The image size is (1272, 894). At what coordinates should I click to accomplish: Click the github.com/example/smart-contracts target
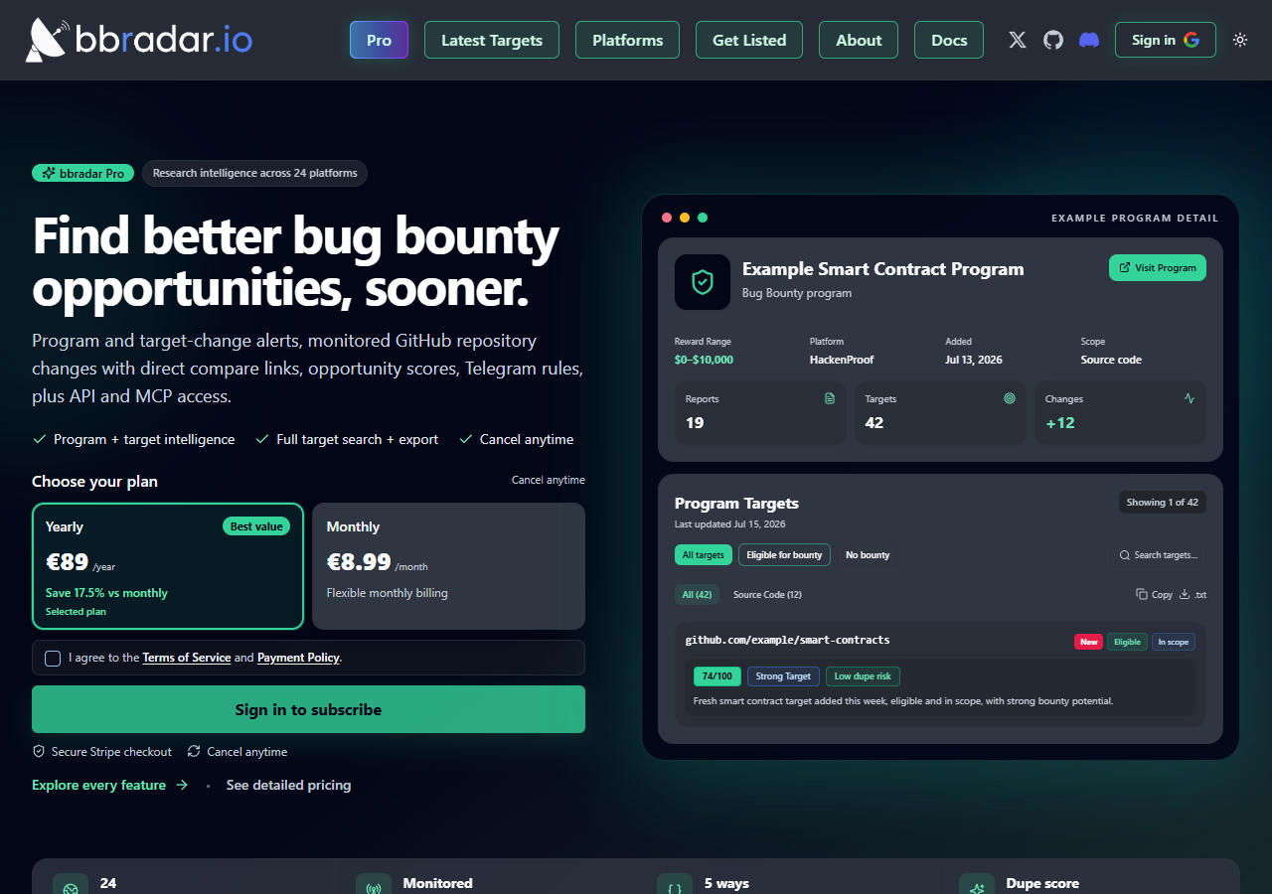coord(788,640)
